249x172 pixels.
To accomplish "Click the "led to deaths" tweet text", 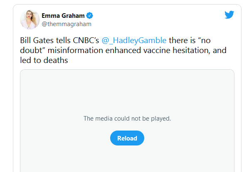I will [x=44, y=61].
